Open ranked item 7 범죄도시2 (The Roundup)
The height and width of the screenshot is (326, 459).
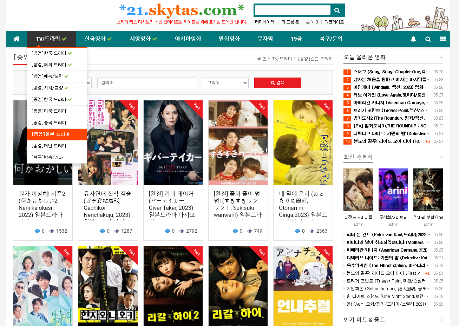[392, 118]
